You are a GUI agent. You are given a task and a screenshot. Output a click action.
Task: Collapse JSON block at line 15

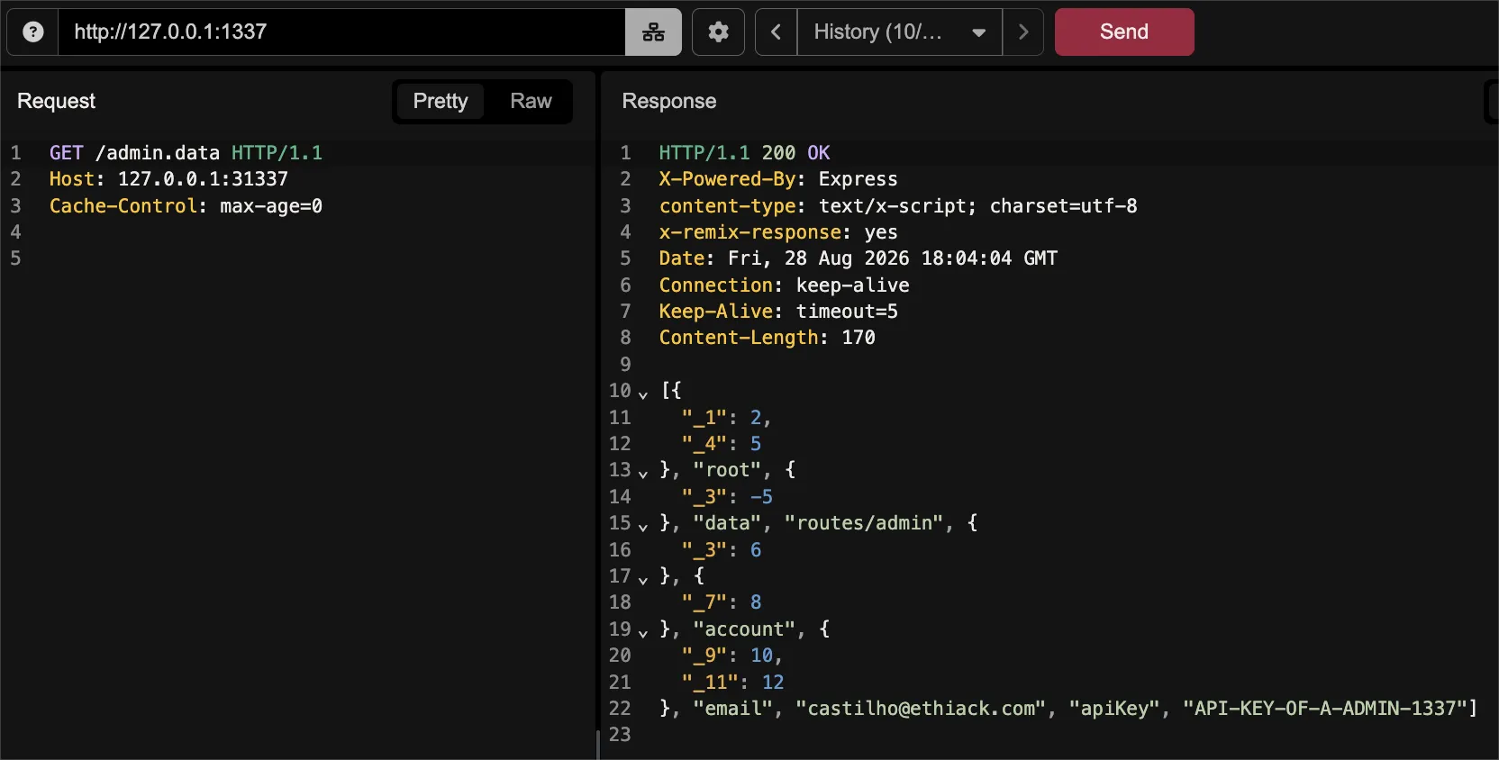(643, 526)
